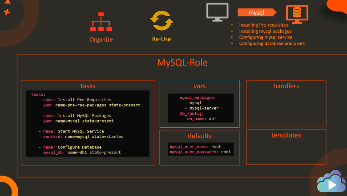Screen dimensions: 347x196
Task: Click the 'service: name=mysql state=started' line
Action: pos(83,137)
